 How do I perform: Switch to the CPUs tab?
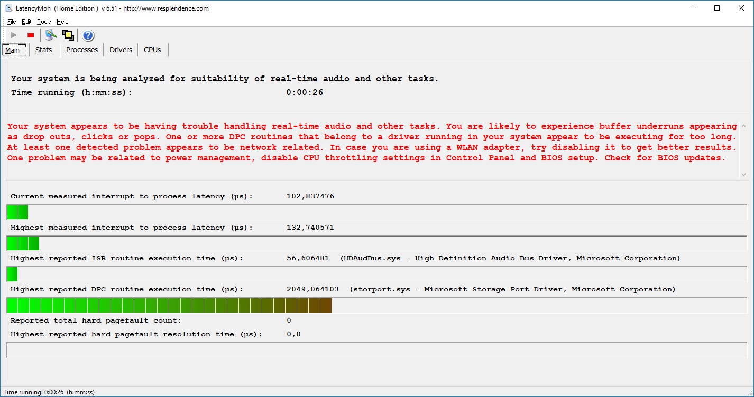point(152,50)
